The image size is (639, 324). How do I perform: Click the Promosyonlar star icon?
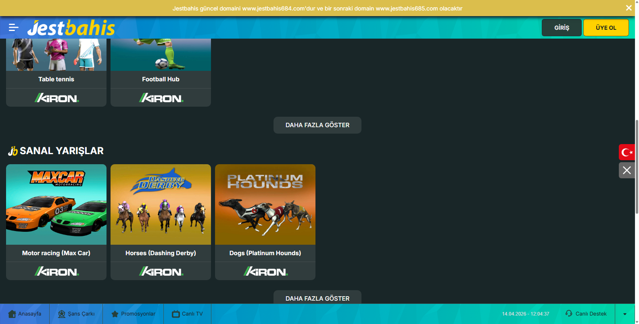pos(115,314)
